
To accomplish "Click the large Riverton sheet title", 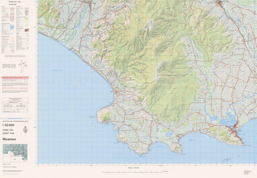I will coord(9,139).
